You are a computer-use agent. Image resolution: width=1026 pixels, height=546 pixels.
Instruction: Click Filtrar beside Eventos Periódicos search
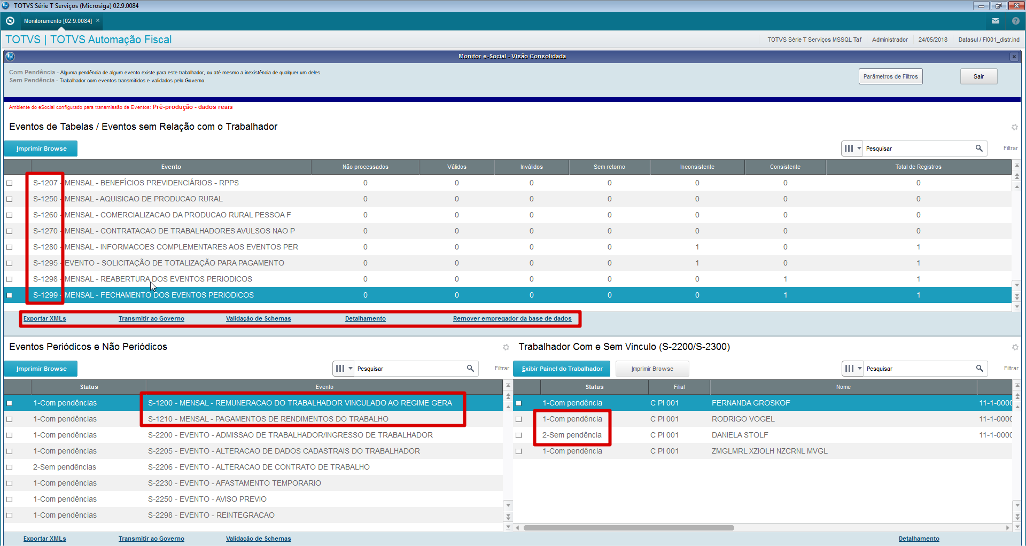click(x=502, y=369)
